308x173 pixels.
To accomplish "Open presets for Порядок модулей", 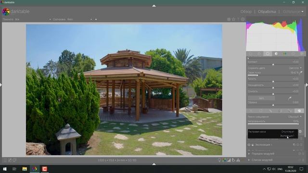I will pos(303,154).
